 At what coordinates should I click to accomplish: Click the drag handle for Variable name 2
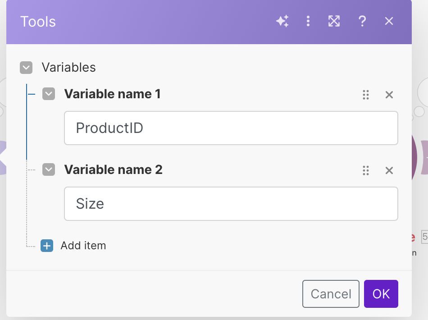click(366, 170)
